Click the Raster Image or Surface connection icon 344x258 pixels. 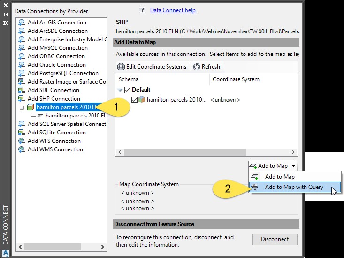click(22, 82)
